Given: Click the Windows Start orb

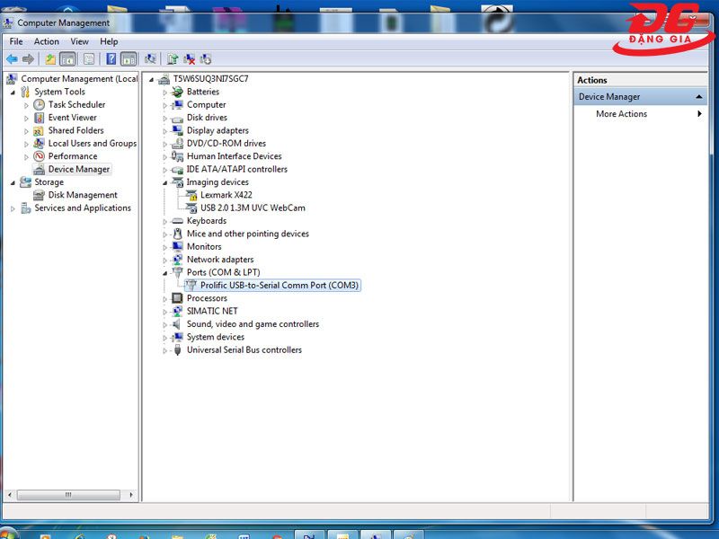Looking at the screenshot, I should click(x=8, y=534).
